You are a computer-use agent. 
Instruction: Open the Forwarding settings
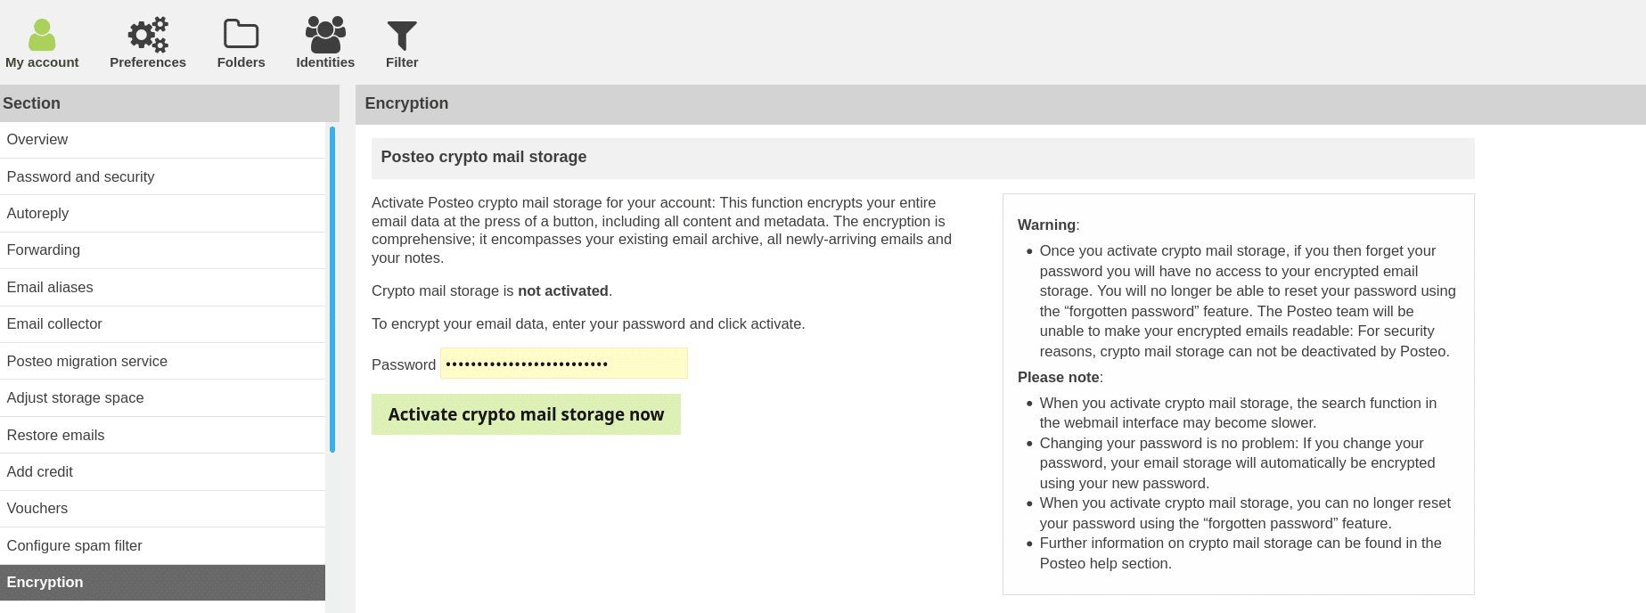click(x=44, y=250)
